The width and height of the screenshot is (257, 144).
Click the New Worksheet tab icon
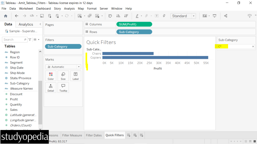click(x=129, y=135)
